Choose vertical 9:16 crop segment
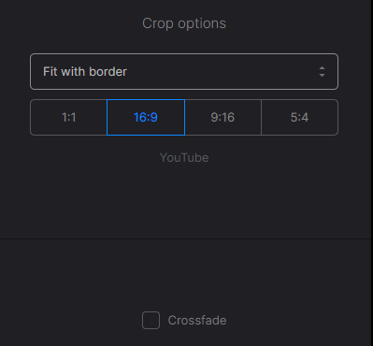373x346 pixels. pyautogui.click(x=222, y=118)
